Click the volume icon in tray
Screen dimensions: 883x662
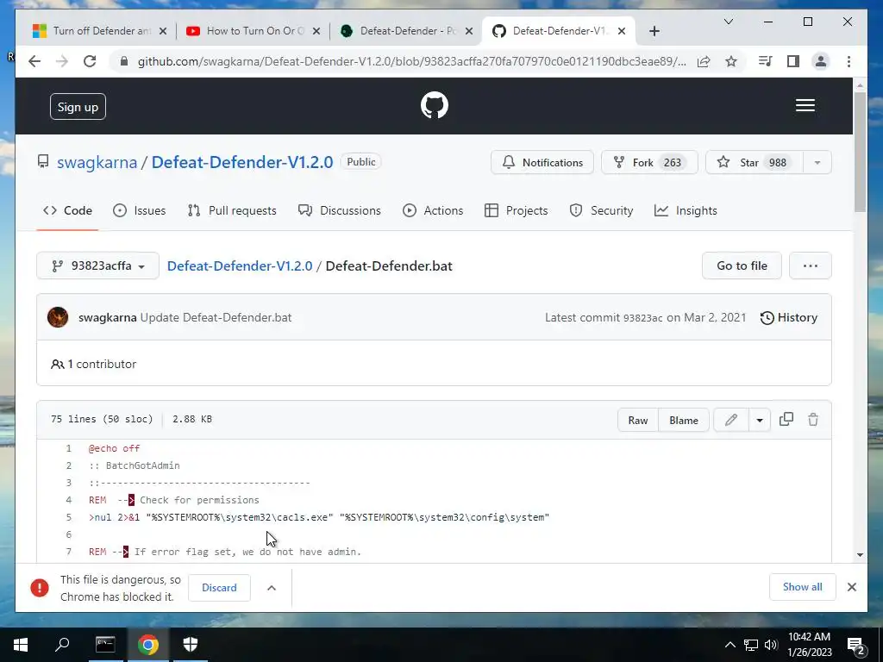click(771, 645)
